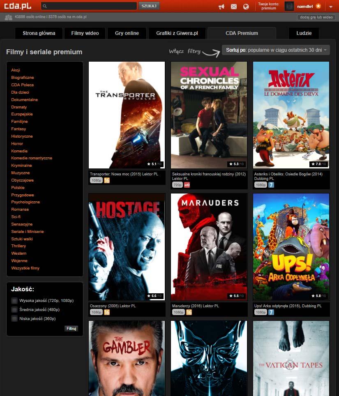Viewport: 339px width, 396px height.
Task: Click the 1080p badge under Ups! Arka
Action: coord(261,312)
